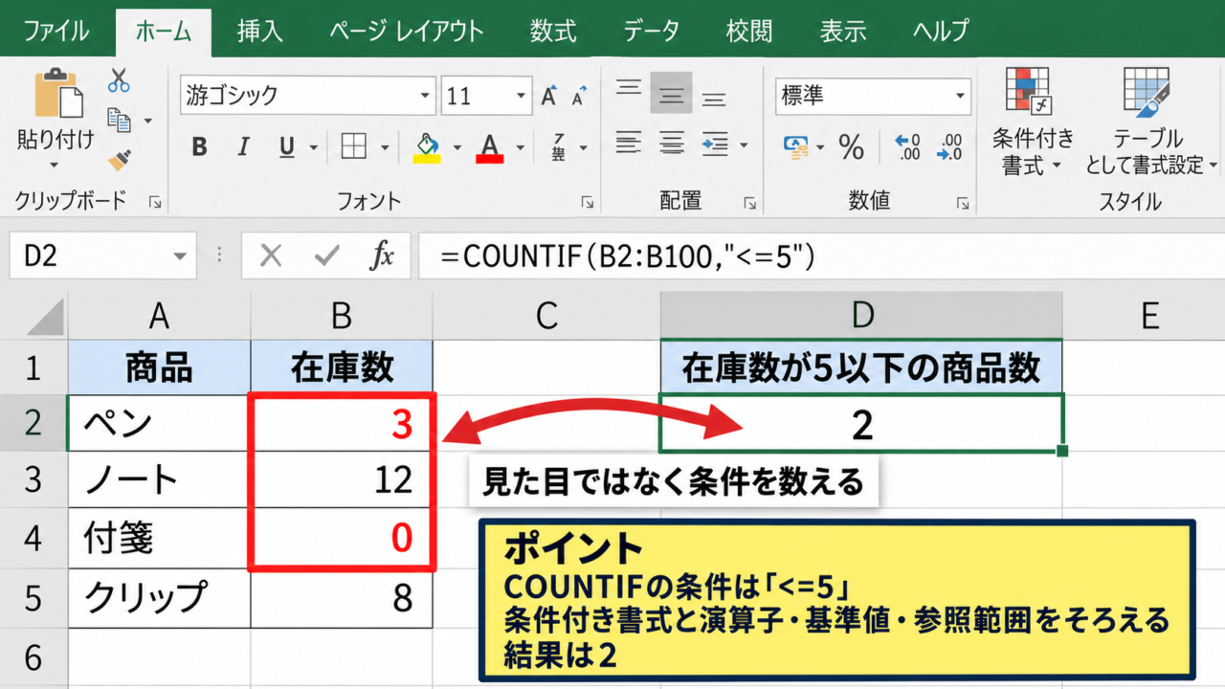
Task: Open the underline style dropdown arrow
Action: tap(313, 148)
